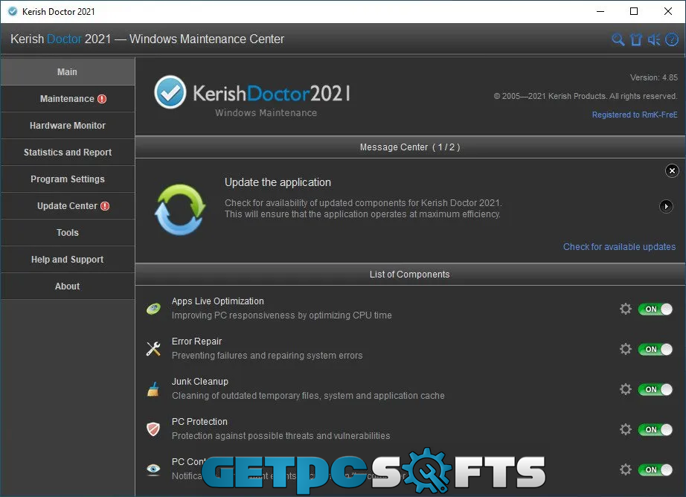
Task: Click the title bar app icon
Action: point(13,11)
